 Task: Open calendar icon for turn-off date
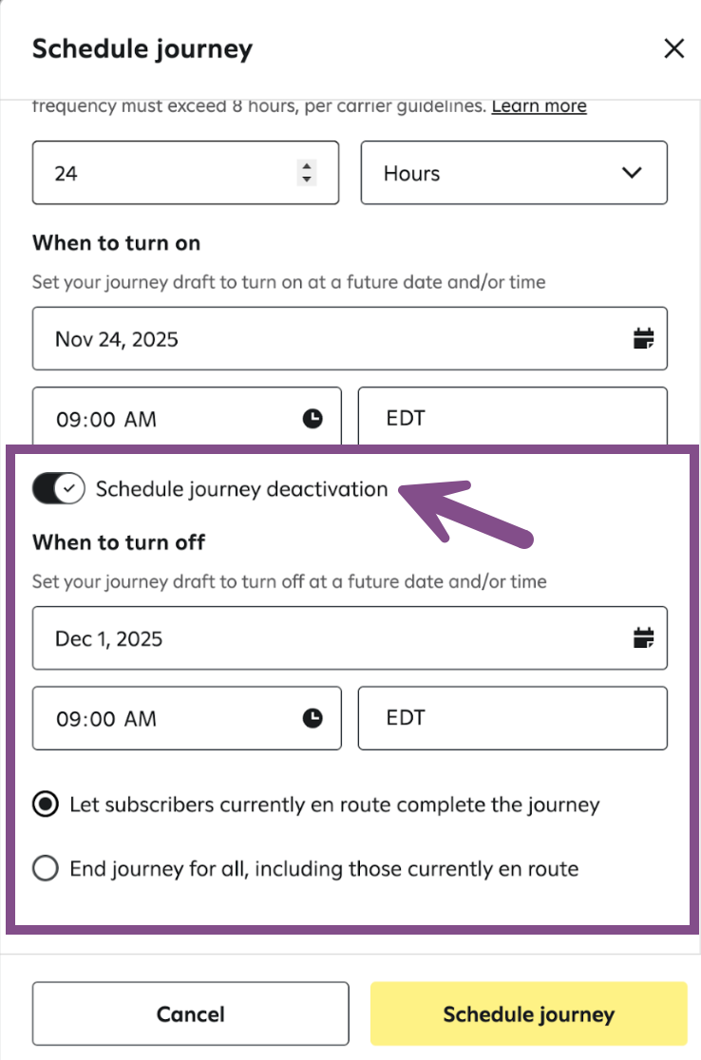pos(644,638)
